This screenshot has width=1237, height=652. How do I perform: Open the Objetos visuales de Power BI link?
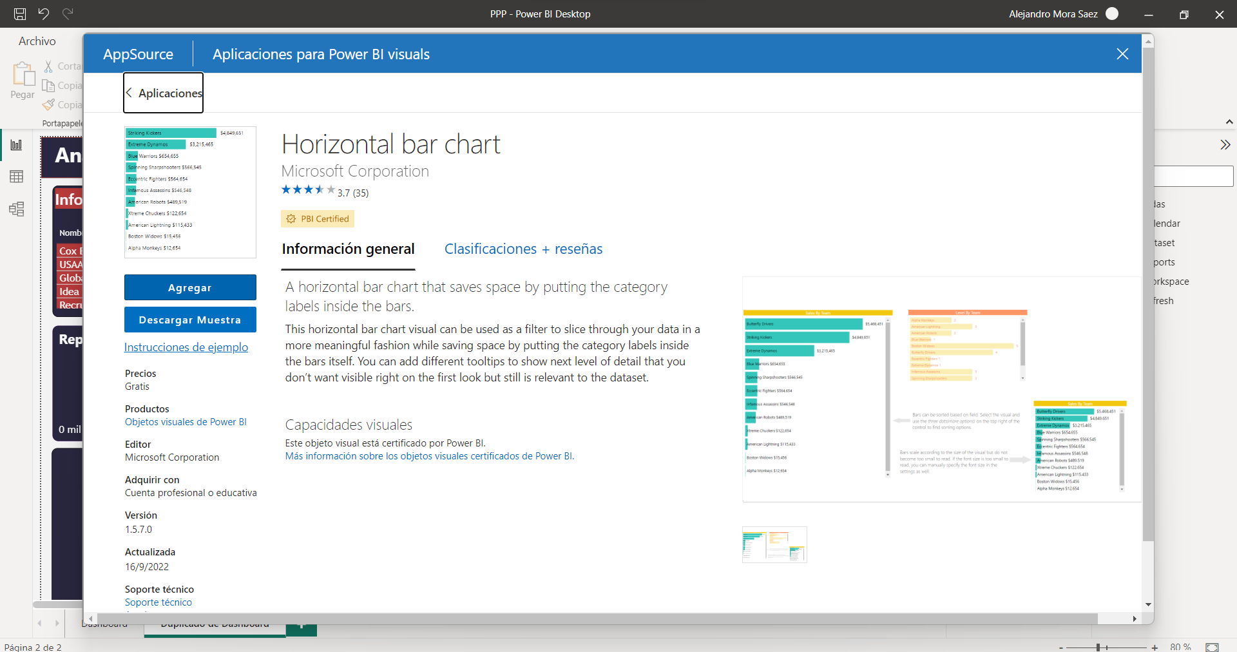[x=186, y=422]
